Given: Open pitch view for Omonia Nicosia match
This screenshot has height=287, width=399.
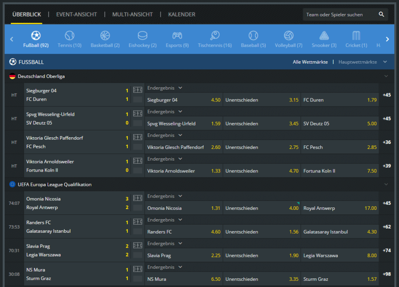Looking at the screenshot, I should point(138,198).
